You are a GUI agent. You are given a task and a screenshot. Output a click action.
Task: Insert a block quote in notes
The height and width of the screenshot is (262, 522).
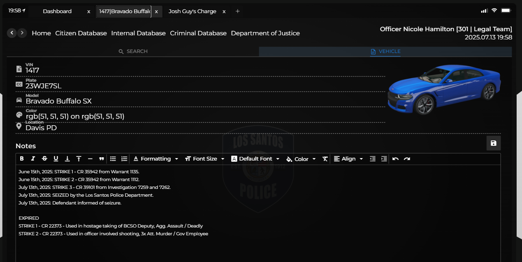101,159
